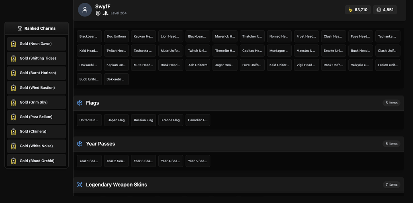This screenshot has width=413, height=203.
Task: Select the Gold (Blood Orchid) charm row
Action: (x=37, y=160)
